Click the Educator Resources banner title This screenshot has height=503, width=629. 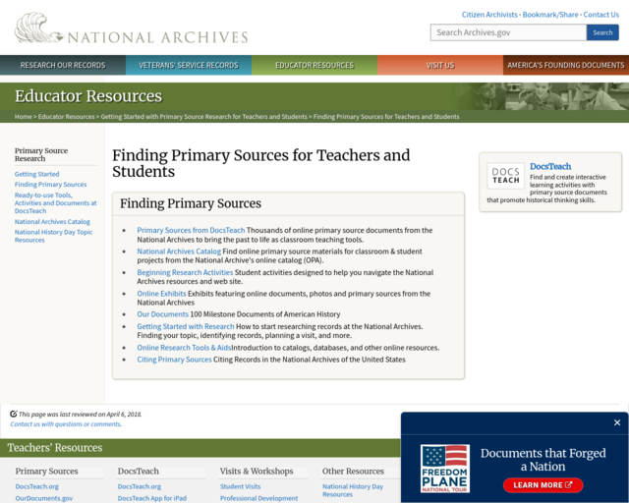(x=88, y=96)
